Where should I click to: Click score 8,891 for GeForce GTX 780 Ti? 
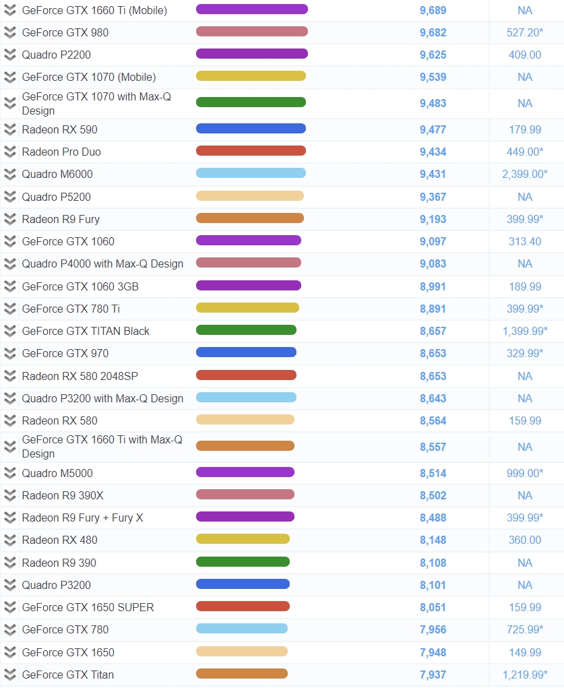pyautogui.click(x=433, y=309)
